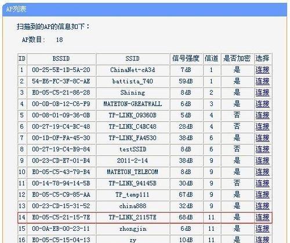Connect to 2011-2-14 access point
The width and height of the screenshot is (290, 243).
tap(262, 161)
